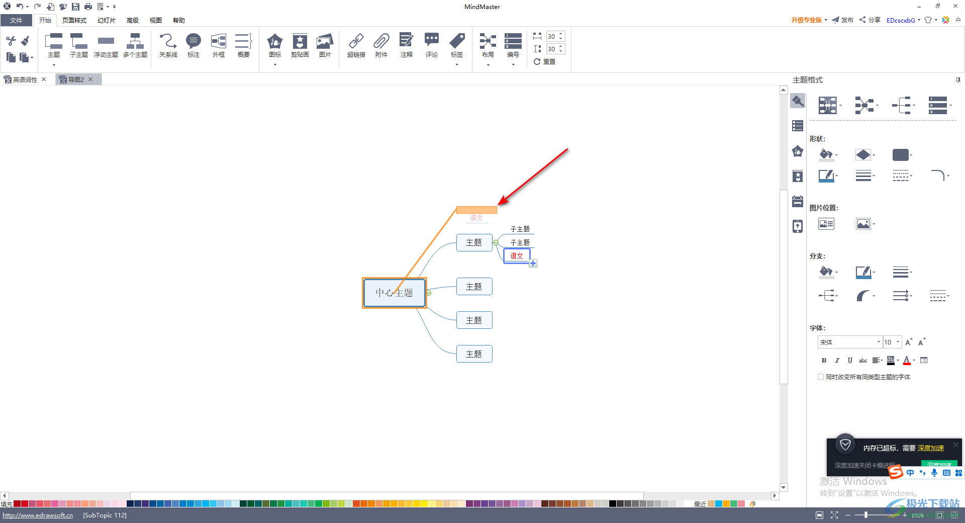The height and width of the screenshot is (523, 965).
Task: Open the clipart (剪贴画) gallery
Action: [x=300, y=45]
